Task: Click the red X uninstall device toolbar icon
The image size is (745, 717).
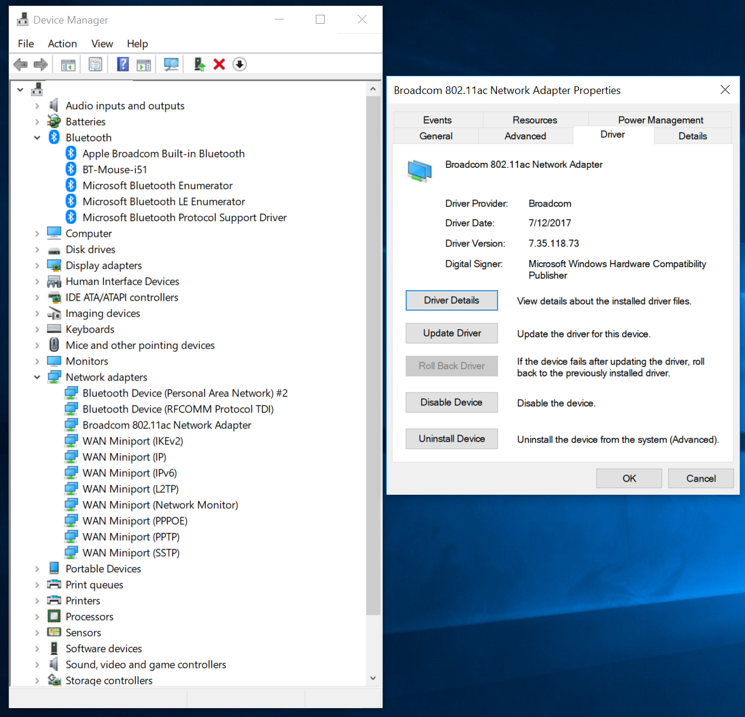Action: pyautogui.click(x=219, y=64)
